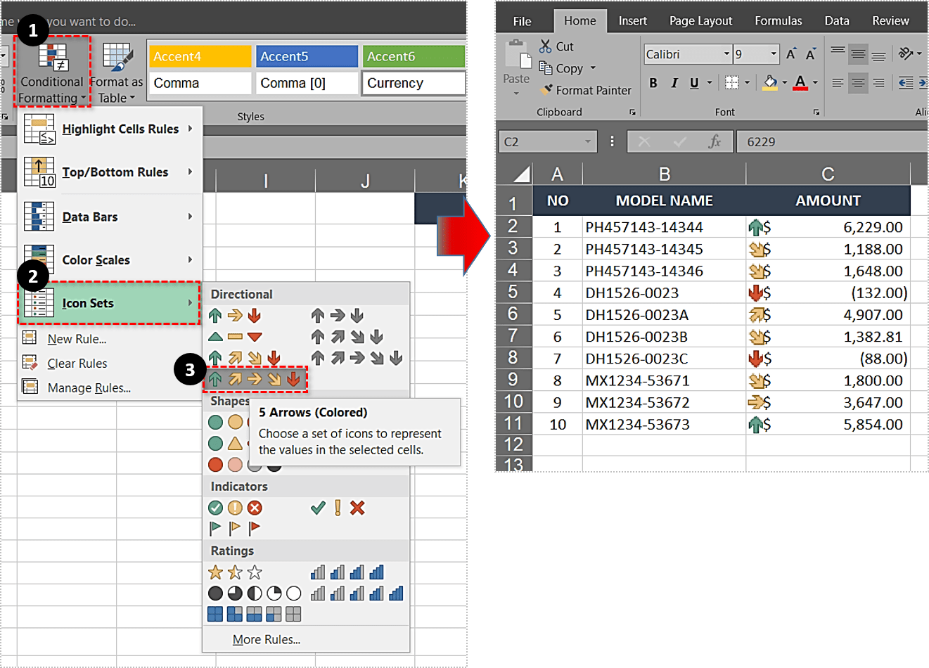
Task: Toggle Bold formatting
Action: (653, 83)
